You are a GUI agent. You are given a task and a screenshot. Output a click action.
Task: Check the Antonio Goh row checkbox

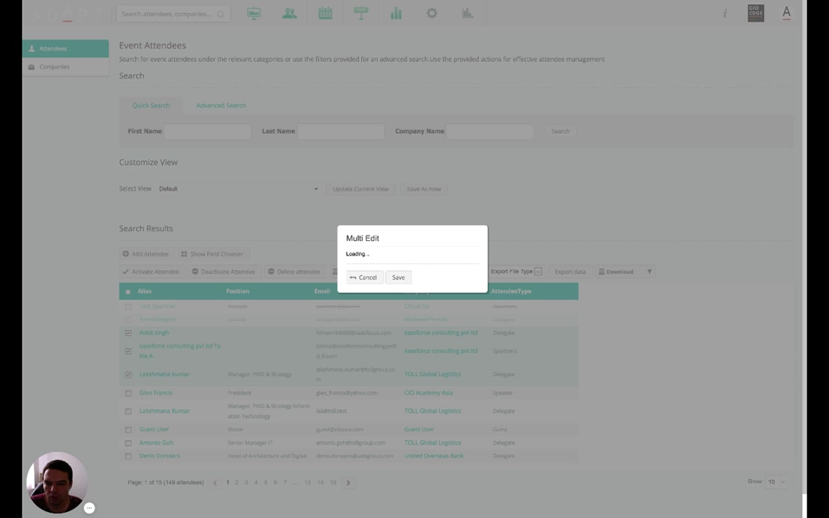[x=128, y=443]
